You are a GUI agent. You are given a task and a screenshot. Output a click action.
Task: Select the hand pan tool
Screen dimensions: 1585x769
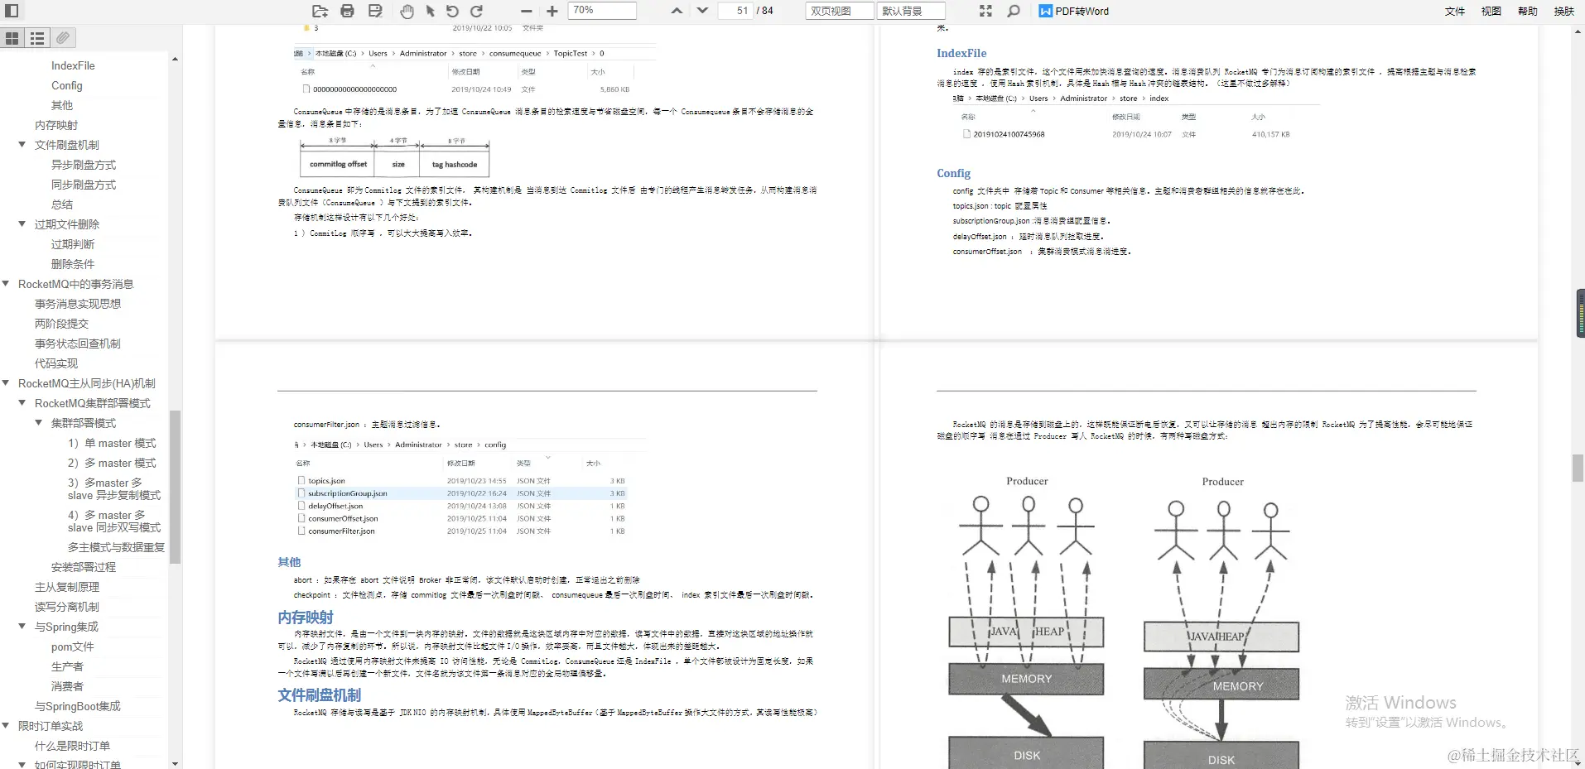coord(407,11)
